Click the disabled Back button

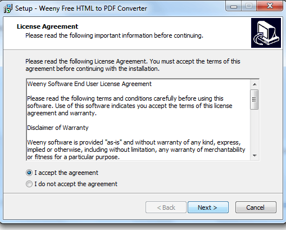(x=166, y=208)
